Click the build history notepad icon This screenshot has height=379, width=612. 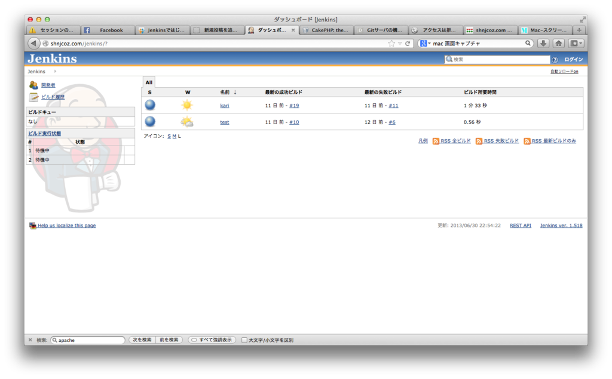[x=33, y=97]
